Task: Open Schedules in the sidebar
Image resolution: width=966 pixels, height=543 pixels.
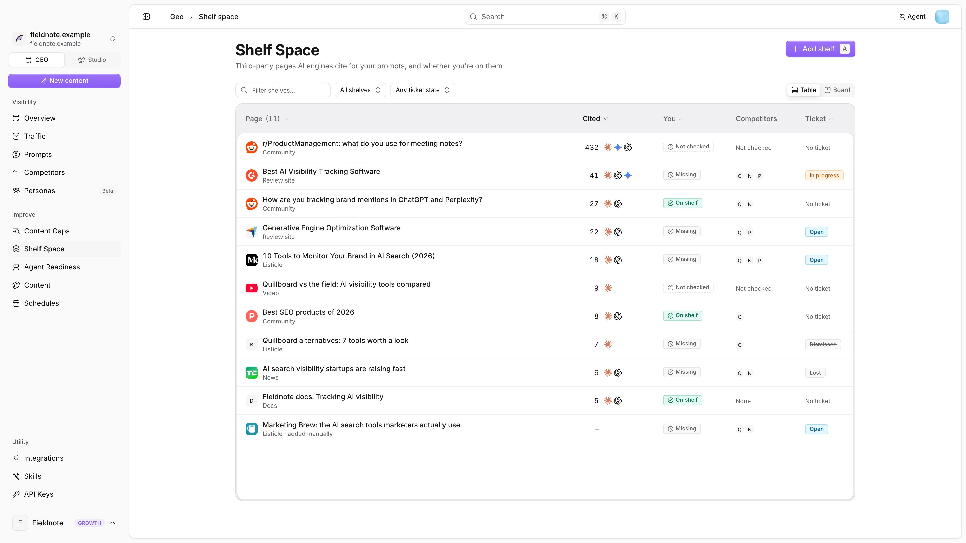Action: (x=64, y=303)
